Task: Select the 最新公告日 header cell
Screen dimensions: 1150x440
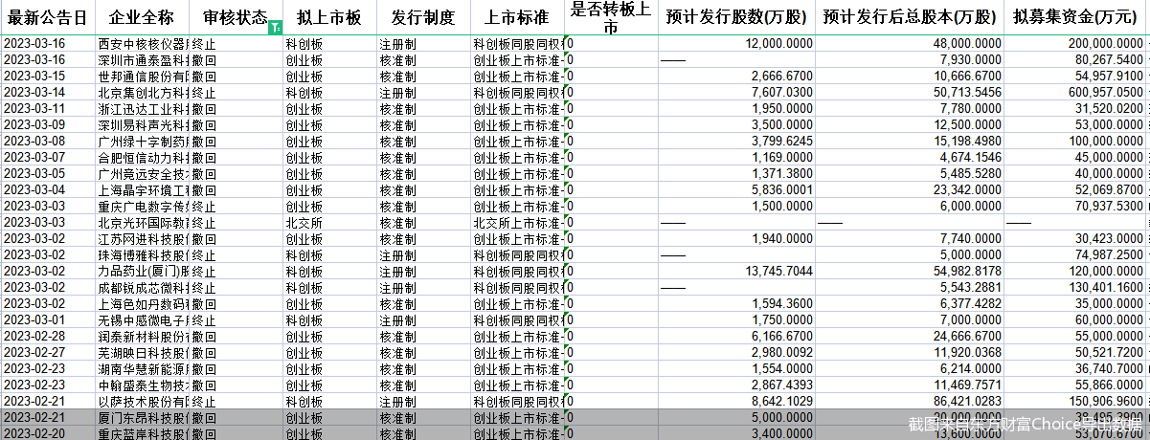Action: pos(47,18)
